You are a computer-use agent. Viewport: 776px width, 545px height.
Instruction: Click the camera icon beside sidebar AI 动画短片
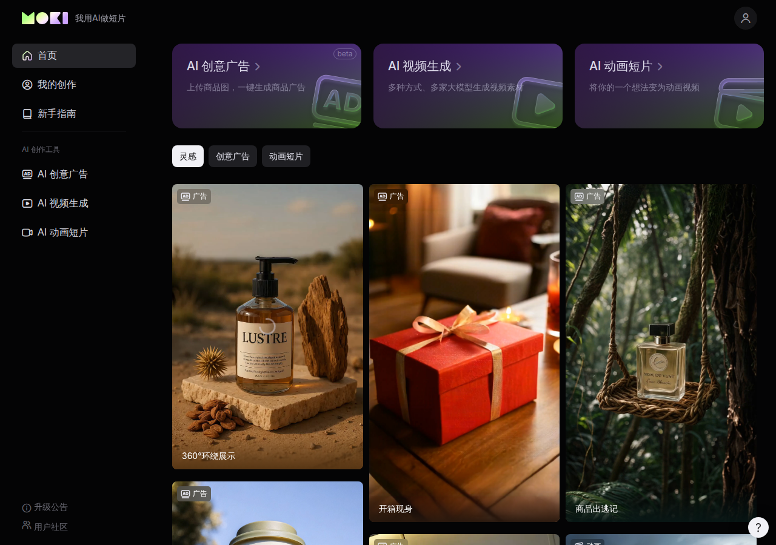(27, 233)
